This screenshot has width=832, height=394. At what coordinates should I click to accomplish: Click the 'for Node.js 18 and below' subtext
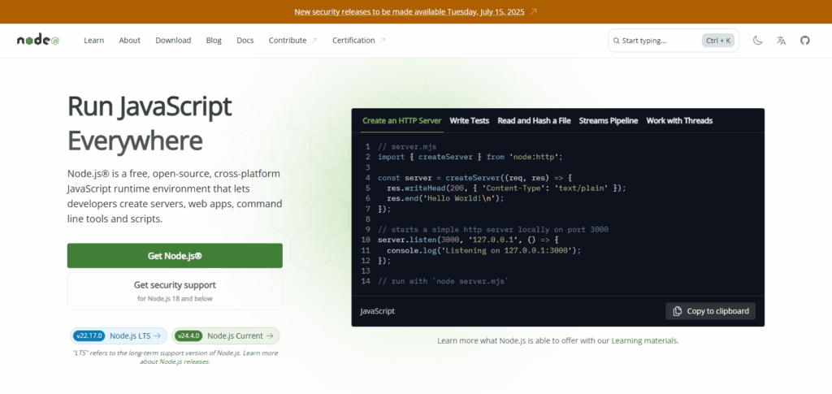tap(175, 299)
